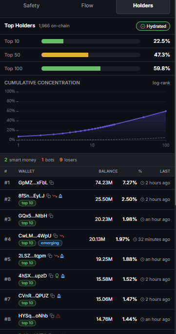This screenshot has height=334, width=176.
Task: Click the blue shark icon beside 2LSZ...tqpm
Action: coord(62,256)
